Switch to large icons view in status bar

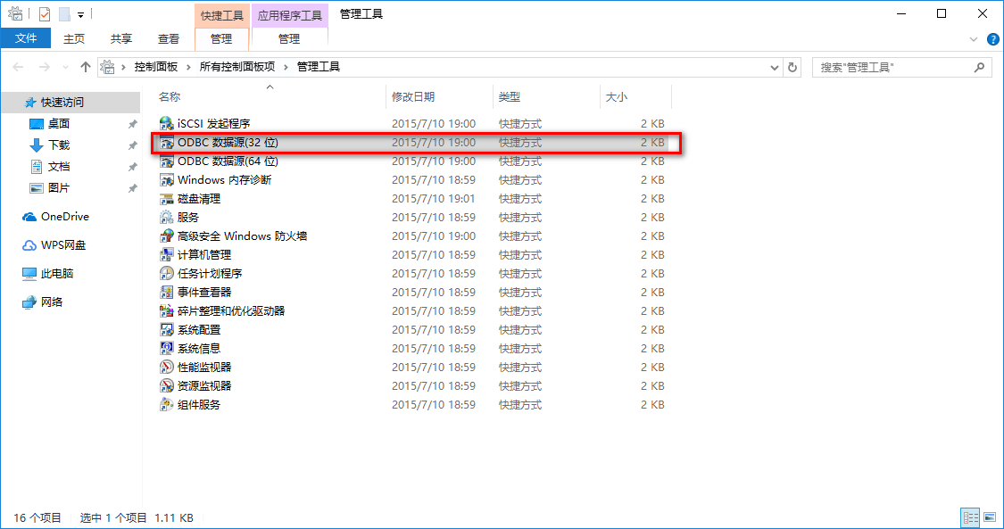(x=990, y=517)
